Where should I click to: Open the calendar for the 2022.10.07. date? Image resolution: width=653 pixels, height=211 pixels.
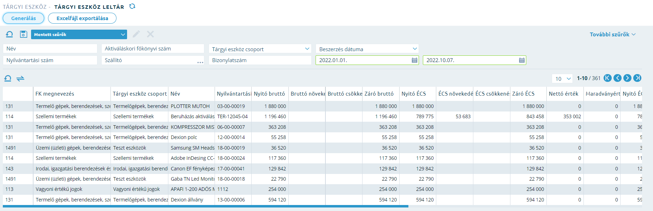point(522,60)
